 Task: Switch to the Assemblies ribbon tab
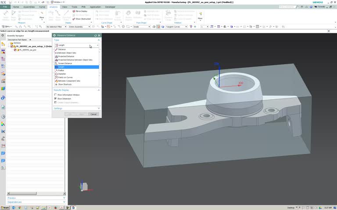click(x=29, y=7)
